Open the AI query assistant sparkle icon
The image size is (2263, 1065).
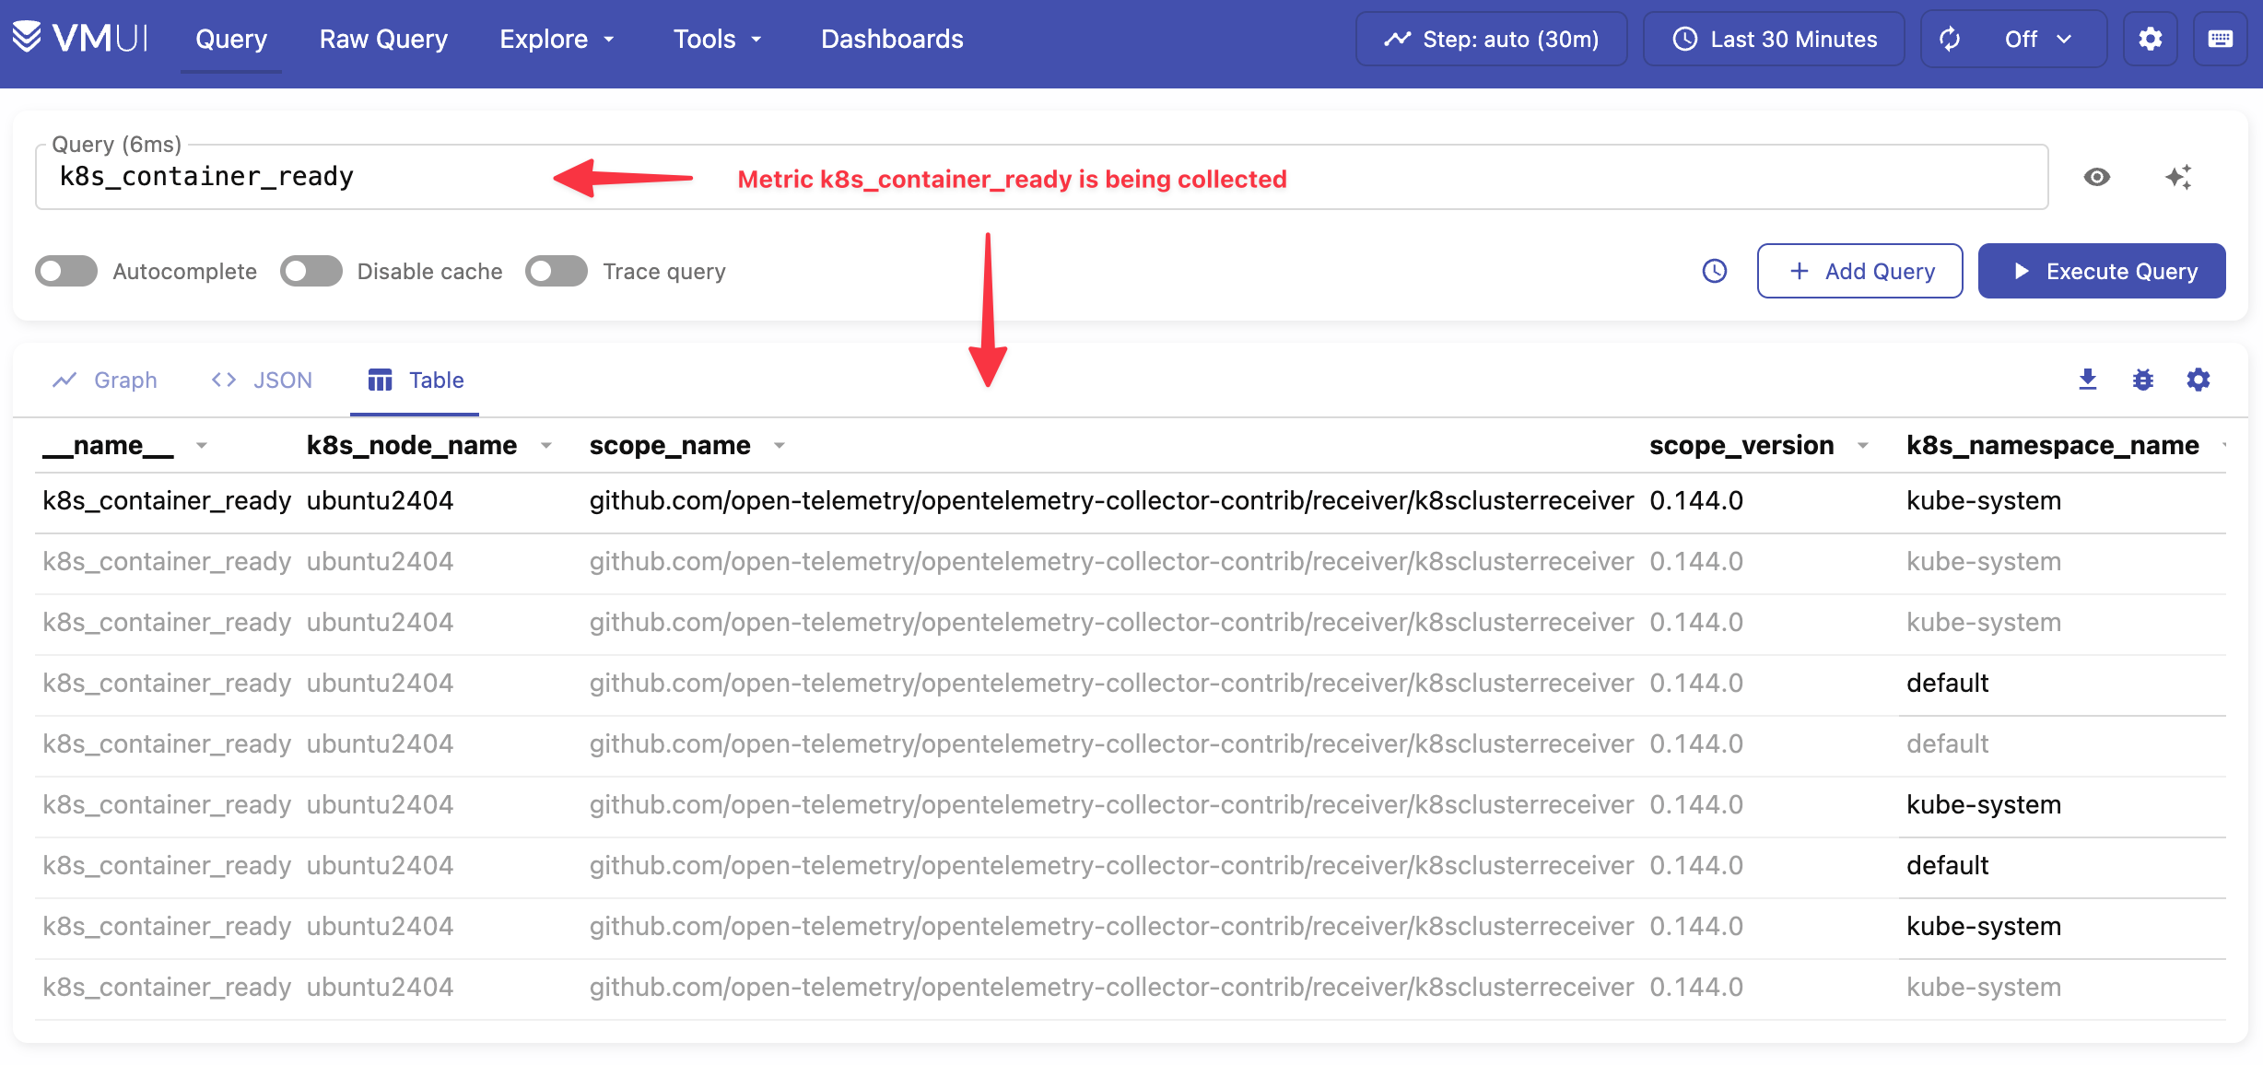pos(2178,177)
